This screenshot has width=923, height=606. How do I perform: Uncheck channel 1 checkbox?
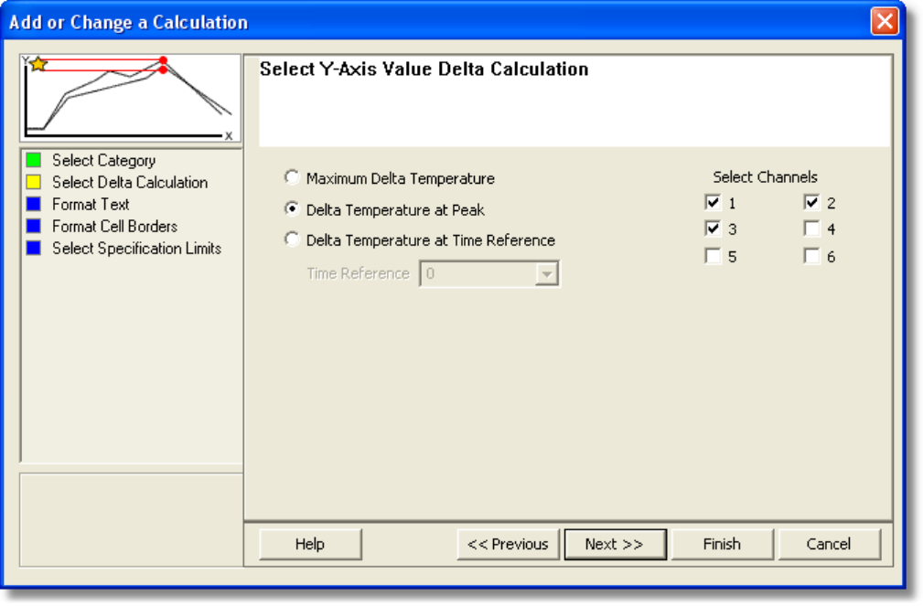coord(714,202)
